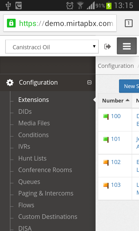
Task: Click the green secure padlock icon
Action: pos(11,23)
